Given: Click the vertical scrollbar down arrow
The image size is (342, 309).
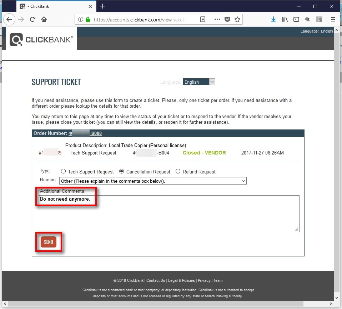Looking at the screenshot, I should coord(337,298).
